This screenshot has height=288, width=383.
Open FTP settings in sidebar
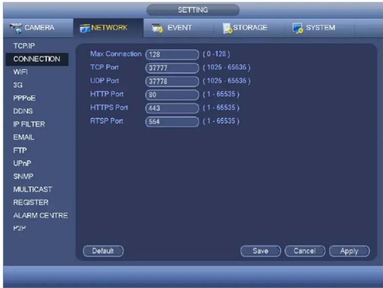click(20, 150)
